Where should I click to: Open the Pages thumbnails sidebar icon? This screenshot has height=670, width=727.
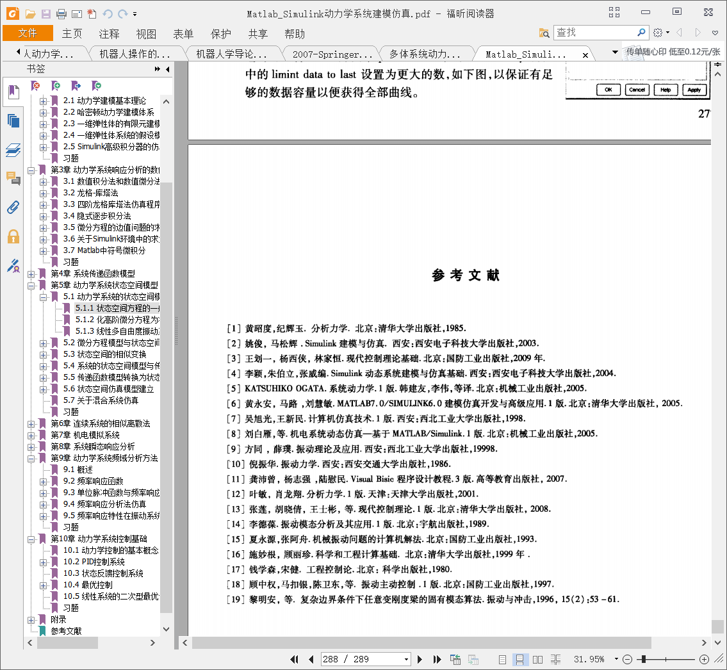coord(13,121)
